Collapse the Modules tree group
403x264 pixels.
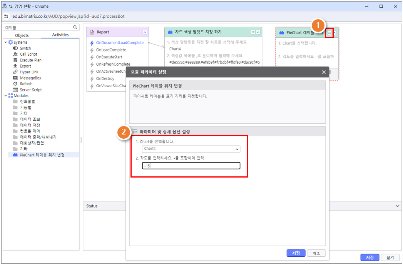tap(5, 96)
